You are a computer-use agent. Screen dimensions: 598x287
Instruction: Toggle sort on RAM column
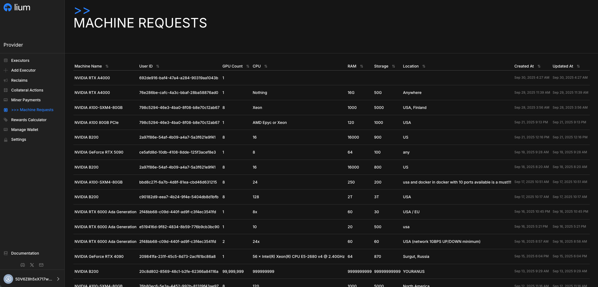pos(361,66)
